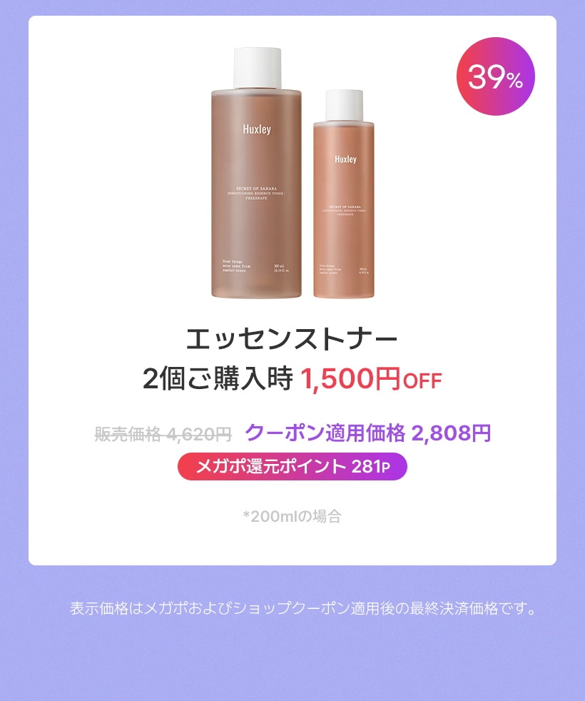
Task: Click the エッセンストナー product title
Action: [x=292, y=338]
